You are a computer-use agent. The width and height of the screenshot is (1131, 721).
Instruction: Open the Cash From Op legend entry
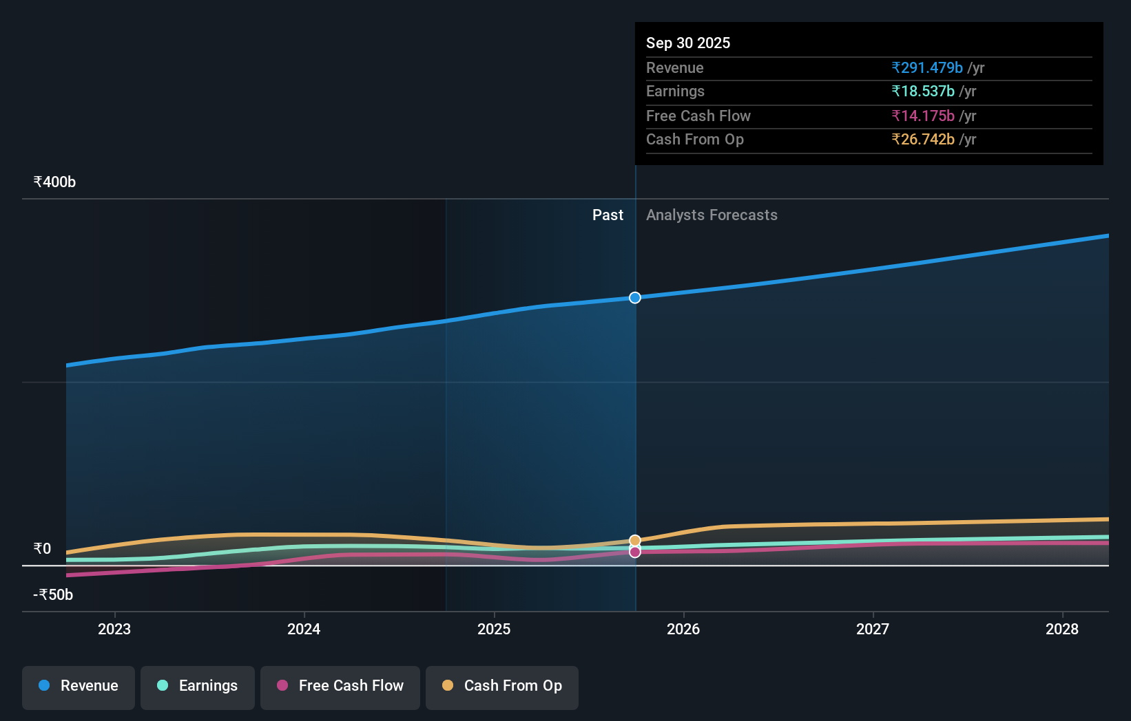pyautogui.click(x=501, y=687)
